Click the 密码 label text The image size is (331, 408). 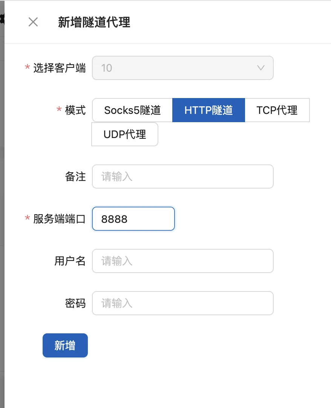75,303
